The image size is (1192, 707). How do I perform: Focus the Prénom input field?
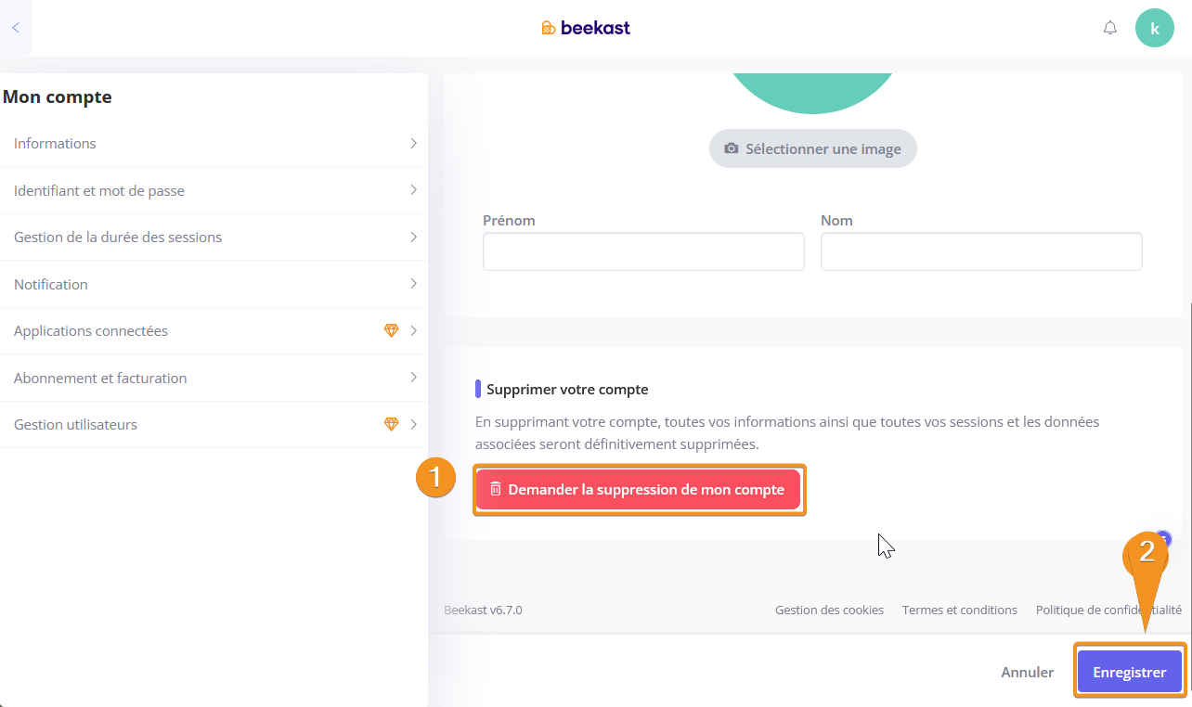[x=643, y=251]
